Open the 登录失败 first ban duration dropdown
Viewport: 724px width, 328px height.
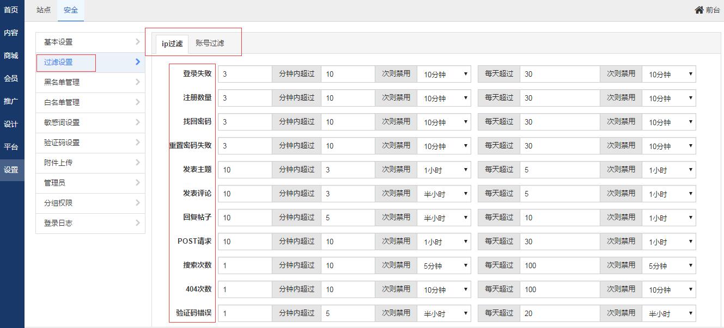[x=444, y=74]
